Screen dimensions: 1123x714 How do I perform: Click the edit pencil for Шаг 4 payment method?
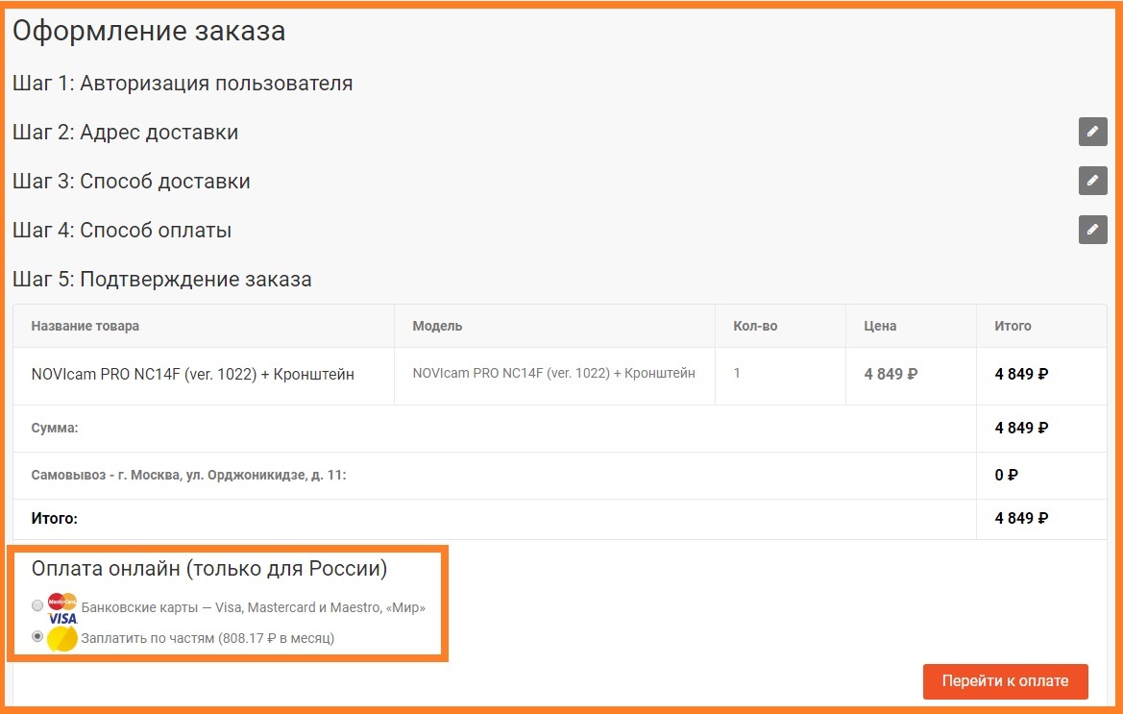1092,230
